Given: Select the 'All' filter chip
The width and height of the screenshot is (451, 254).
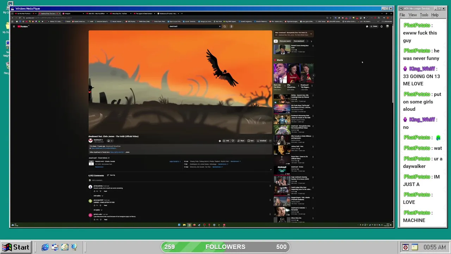Looking at the screenshot, I should pos(276,41).
